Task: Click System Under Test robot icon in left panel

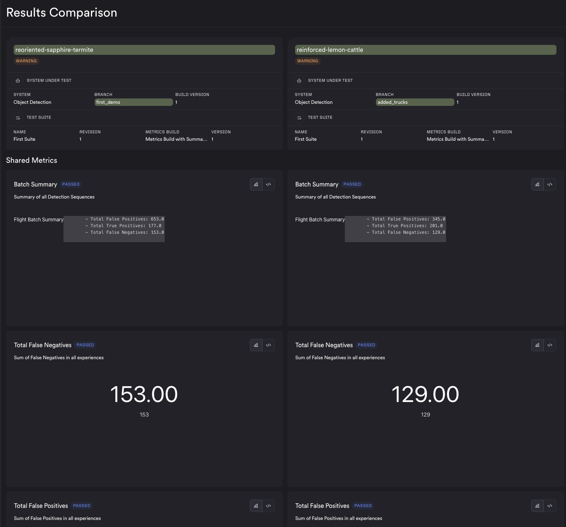Action: tap(18, 81)
